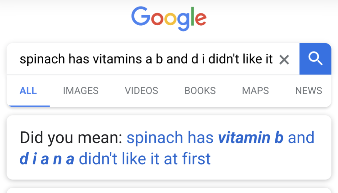Open the NEWS tab
338x193 pixels.
click(309, 91)
